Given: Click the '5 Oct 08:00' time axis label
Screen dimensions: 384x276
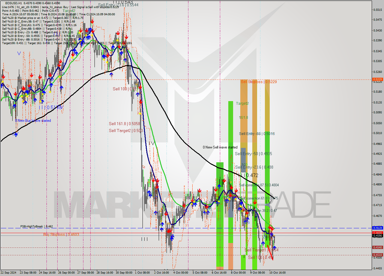Looking at the screenshot, I should [200, 273].
